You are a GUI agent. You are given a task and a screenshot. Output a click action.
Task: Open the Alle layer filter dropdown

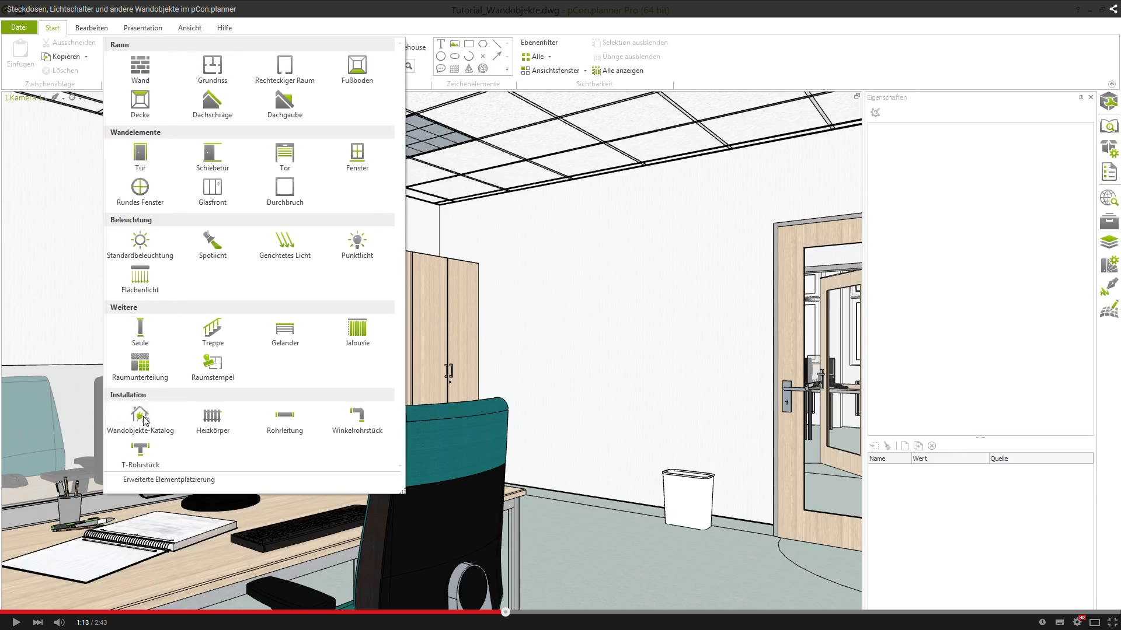549,57
